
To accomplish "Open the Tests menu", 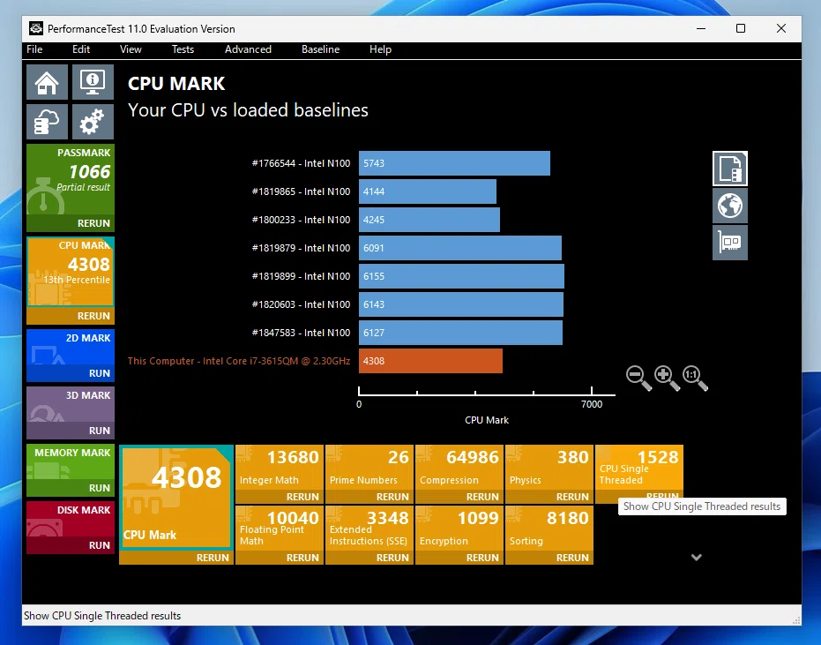I will (183, 49).
